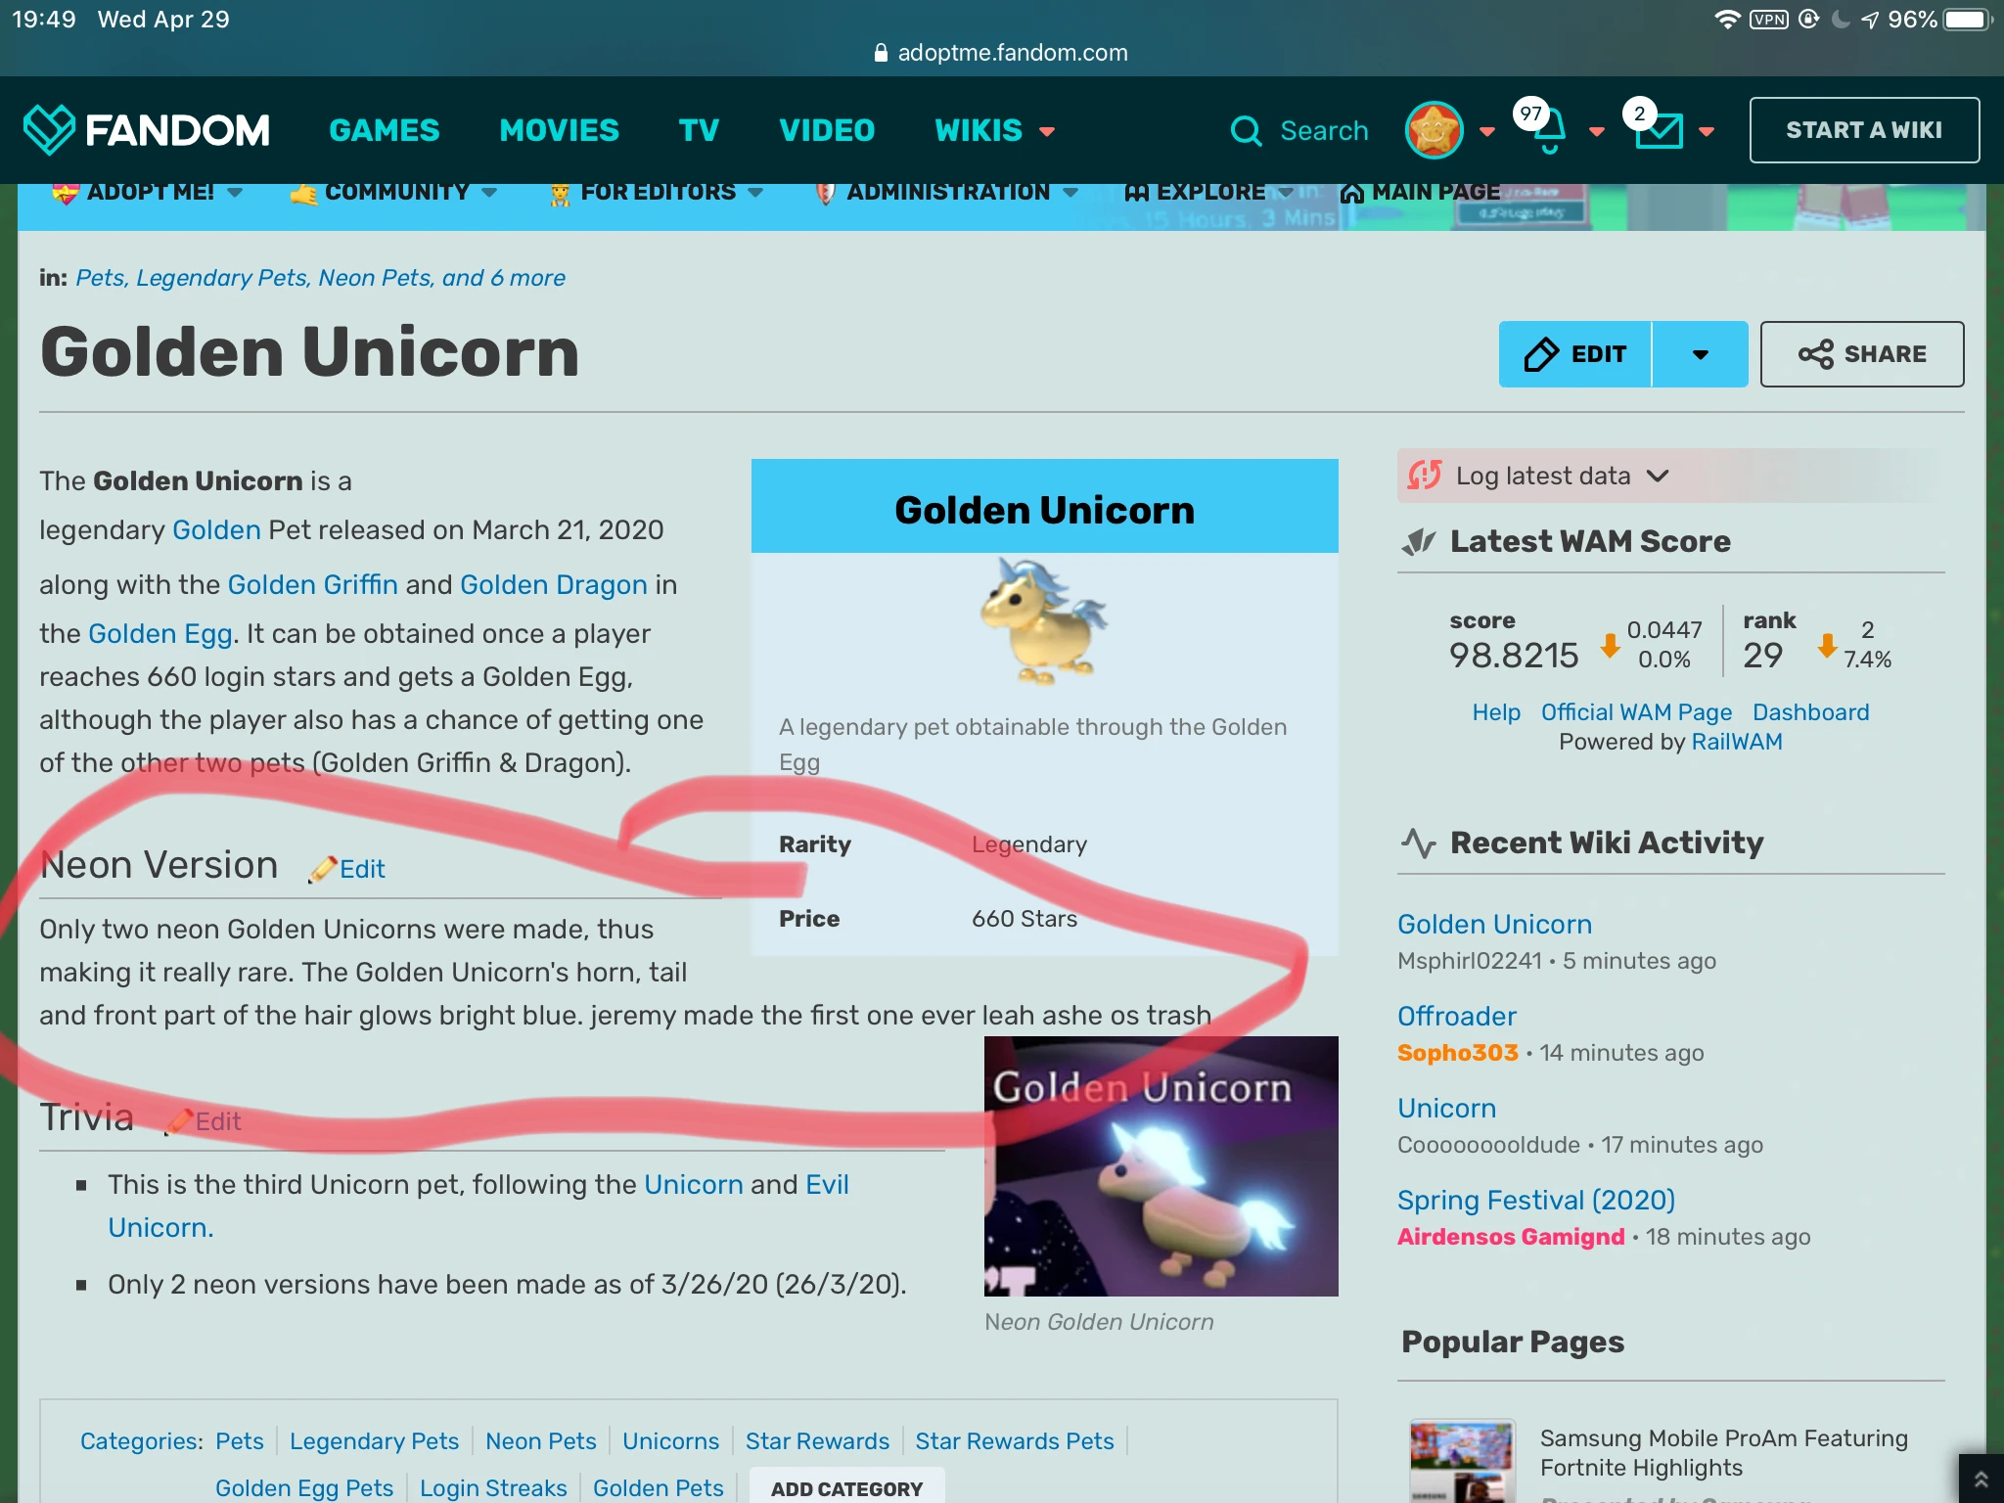
Task: Edit the Neon Version section
Action: [361, 869]
